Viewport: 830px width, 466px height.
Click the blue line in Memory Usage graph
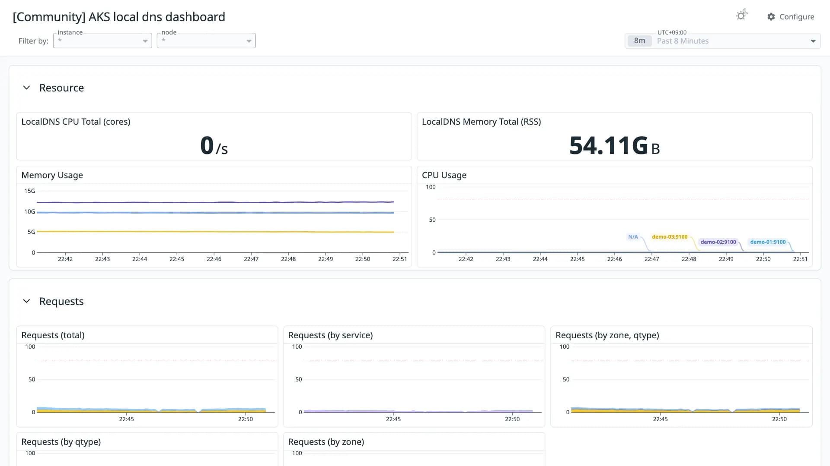coord(215,213)
